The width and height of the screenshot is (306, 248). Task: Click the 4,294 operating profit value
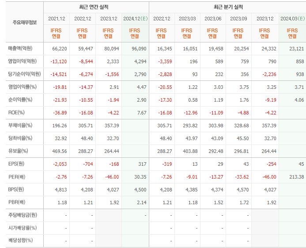140,61
